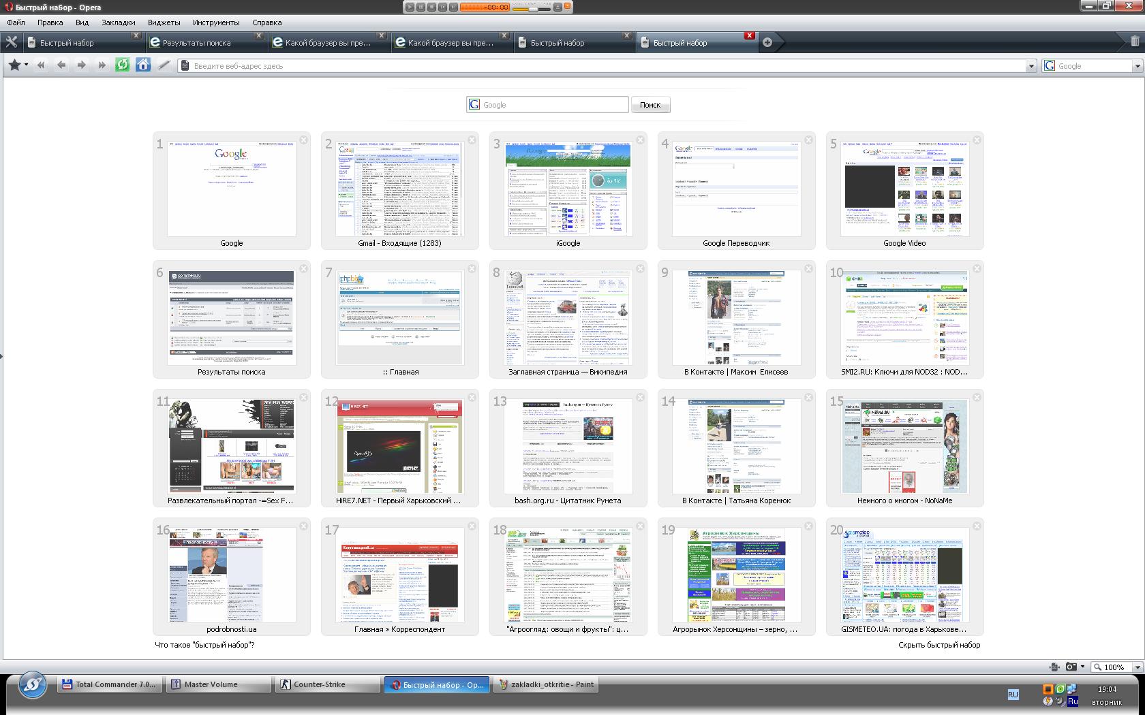The height and width of the screenshot is (715, 1145).
Task: Switch to zakladki_otkritie Paint taskbar button
Action: (x=546, y=684)
